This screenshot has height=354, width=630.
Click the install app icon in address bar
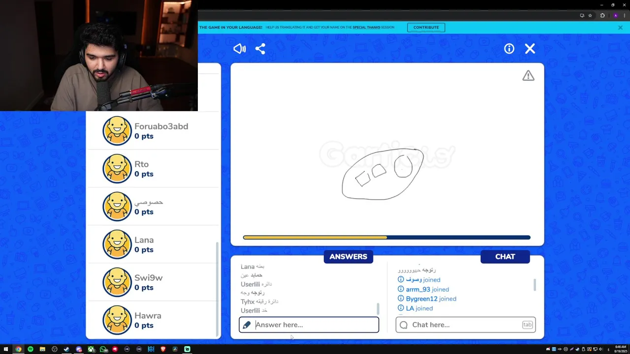click(x=582, y=15)
